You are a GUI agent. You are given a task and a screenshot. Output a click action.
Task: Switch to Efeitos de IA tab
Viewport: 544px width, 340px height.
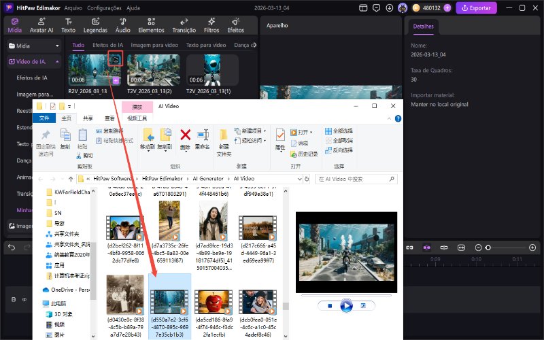tap(107, 45)
